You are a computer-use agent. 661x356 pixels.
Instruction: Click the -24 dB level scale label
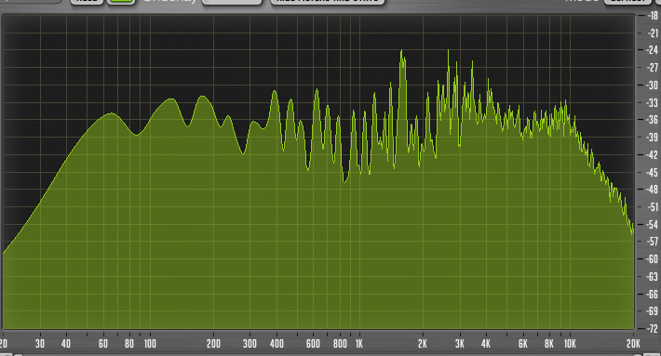[652, 50]
